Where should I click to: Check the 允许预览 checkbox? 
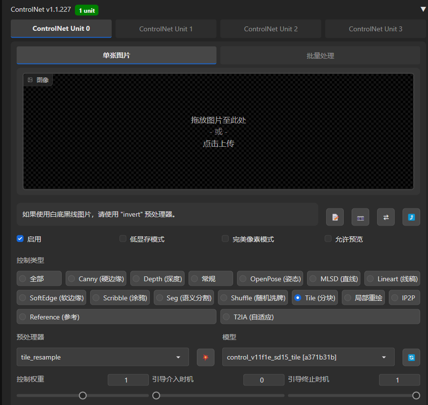coord(328,239)
